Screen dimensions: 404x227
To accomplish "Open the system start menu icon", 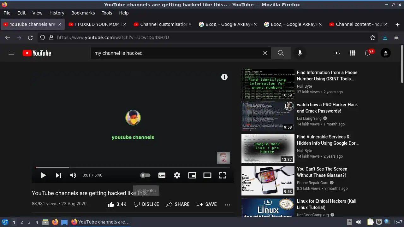I will (x=5, y=222).
